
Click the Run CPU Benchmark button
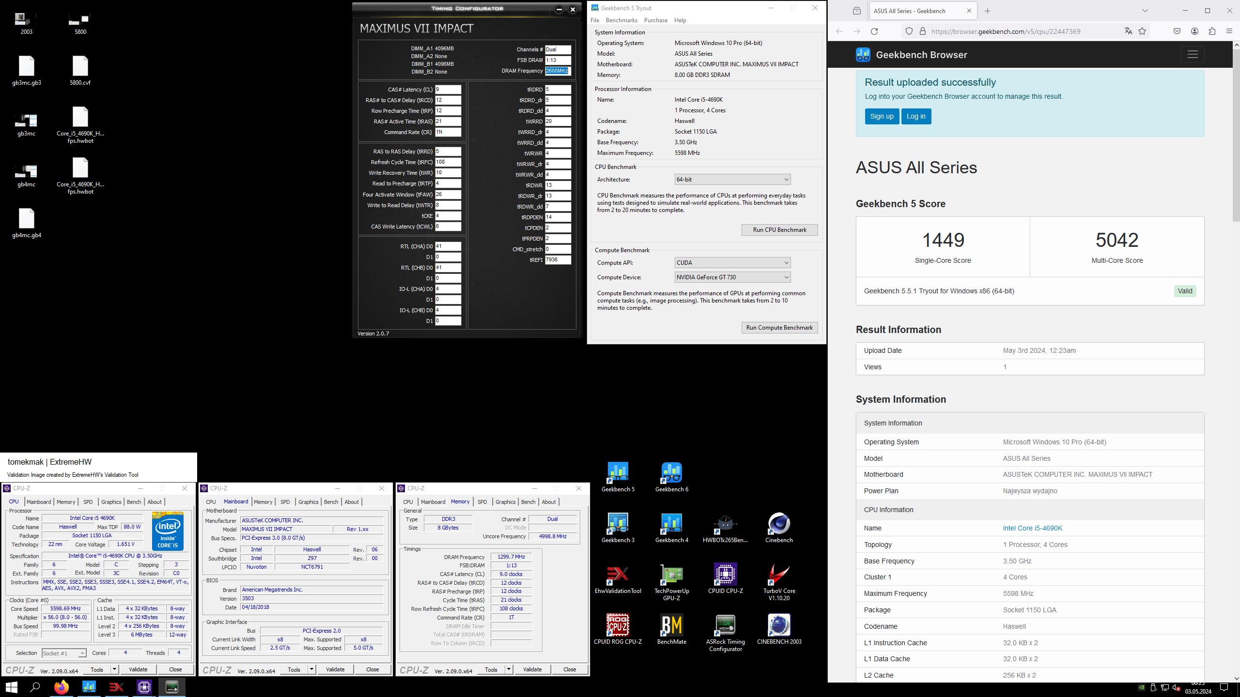(779, 230)
